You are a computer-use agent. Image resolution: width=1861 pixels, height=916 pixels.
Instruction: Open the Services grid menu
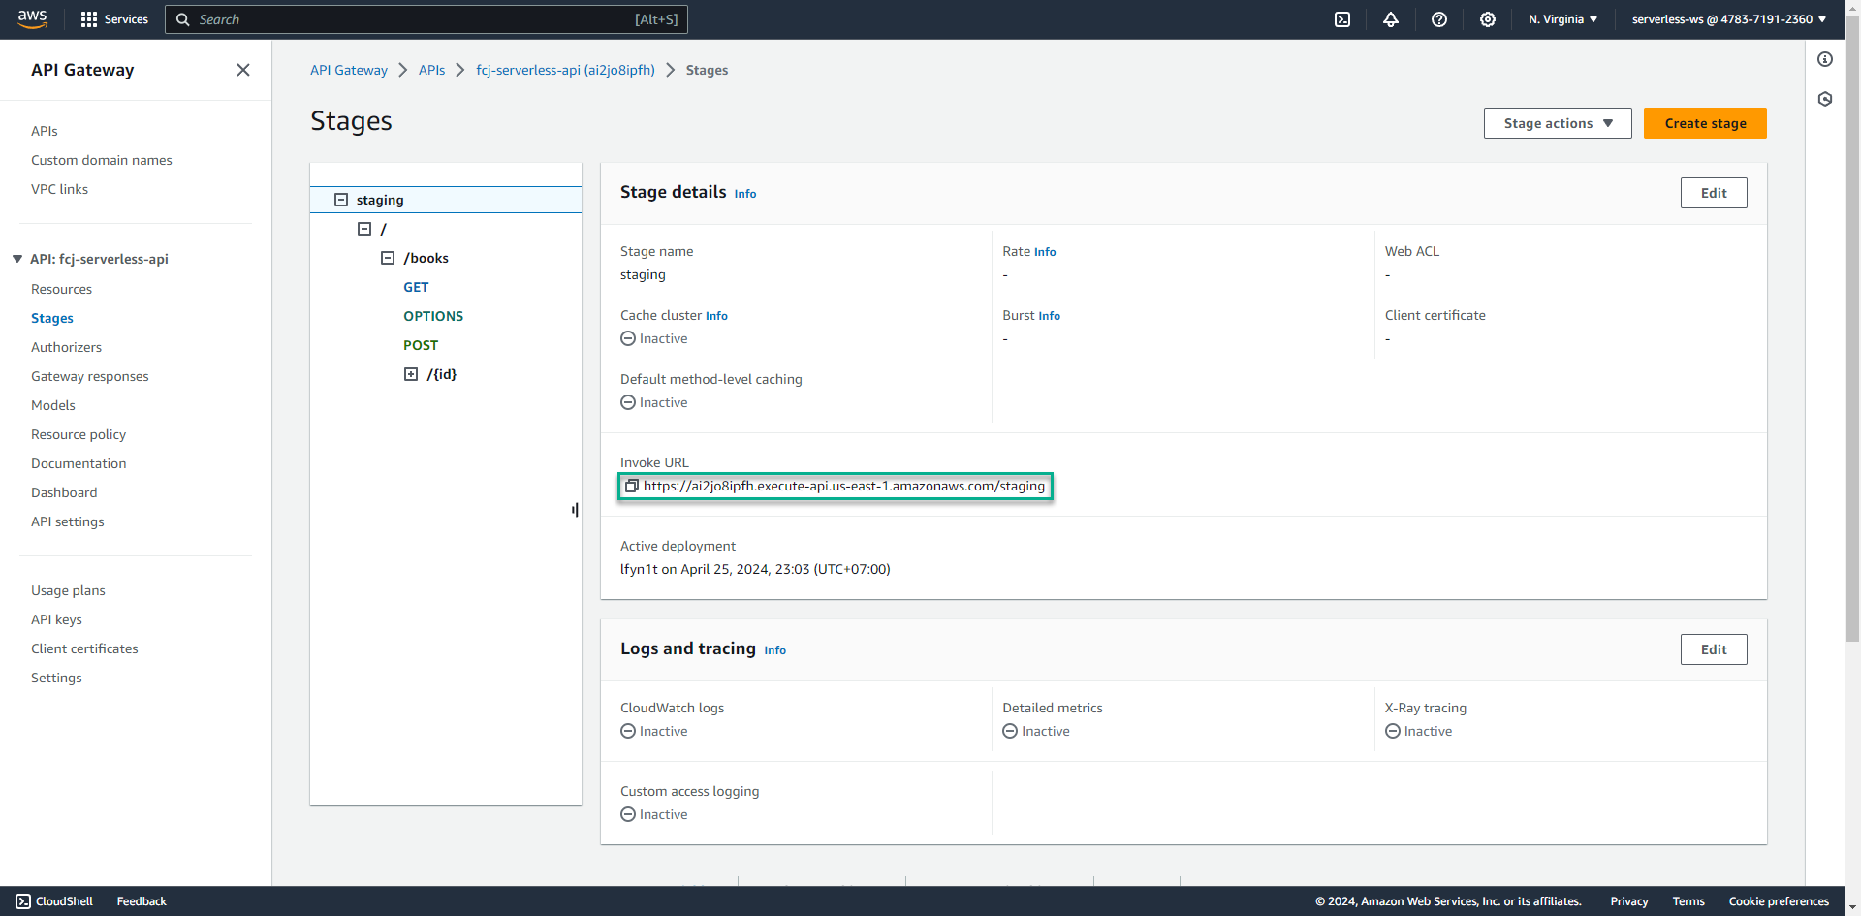pyautogui.click(x=114, y=19)
